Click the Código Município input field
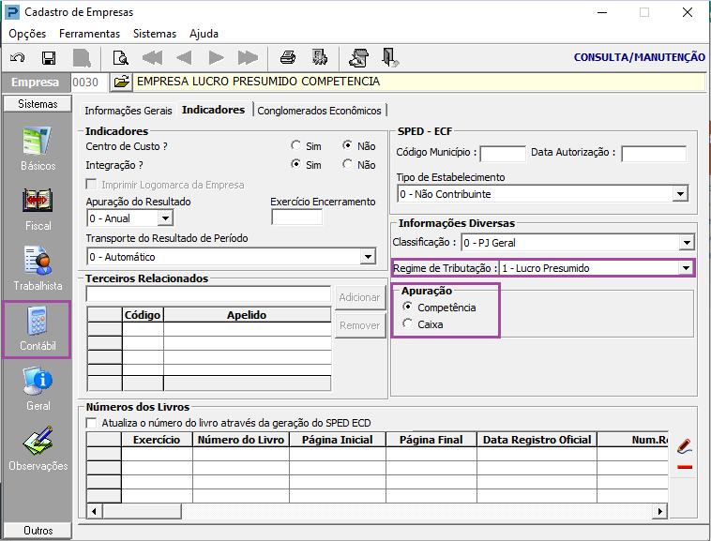Screen dimensions: 711x541 click(502, 153)
